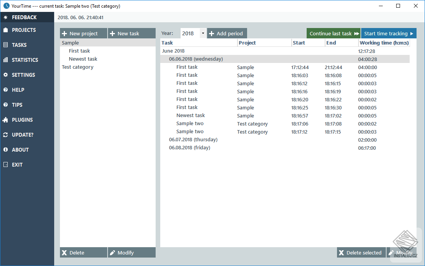The image size is (425, 266).
Task: Click the Year field showing 2018
Action: point(190,33)
